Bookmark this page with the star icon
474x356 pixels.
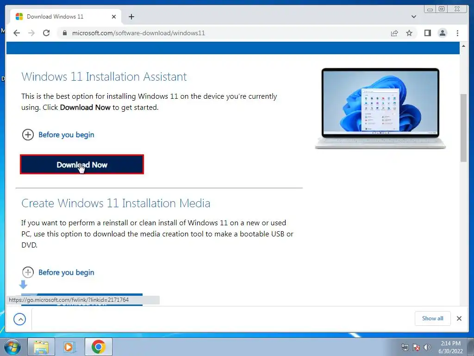click(409, 33)
